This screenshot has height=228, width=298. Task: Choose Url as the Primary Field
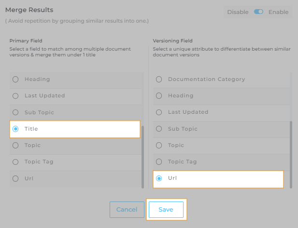point(16,178)
